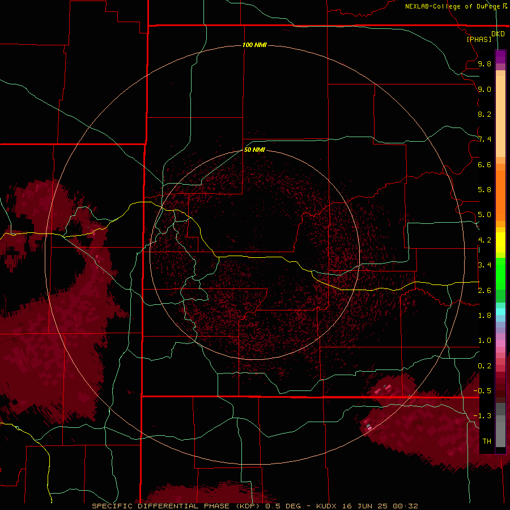The image size is (510, 510).
Task: Click the 7.4 scale value
Action: point(484,139)
